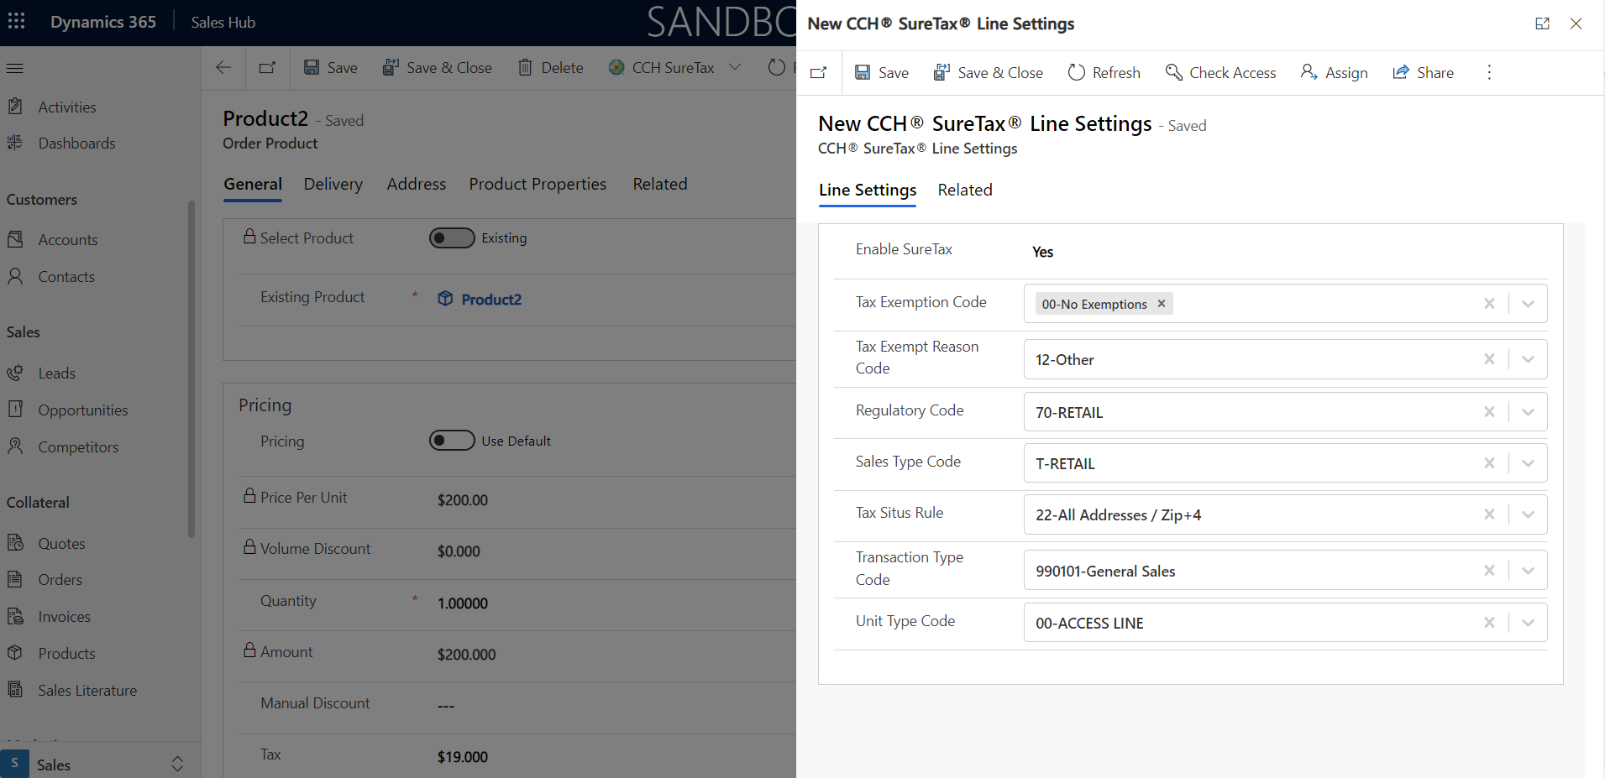Save the Line Settings record

[882, 73]
